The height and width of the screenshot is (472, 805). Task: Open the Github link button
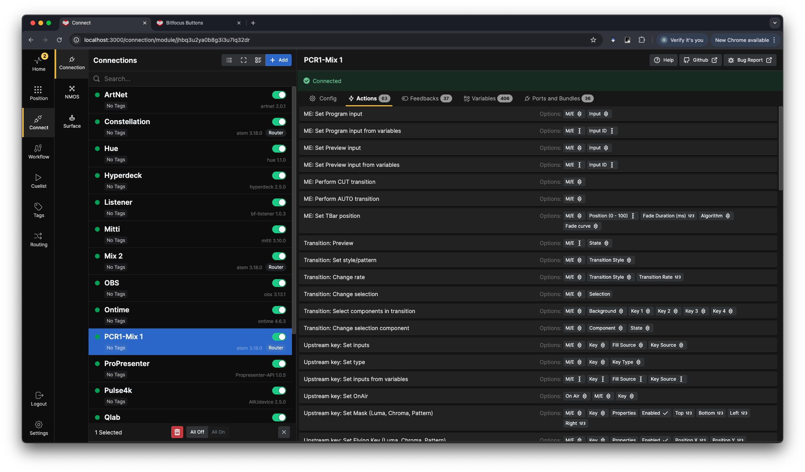[x=700, y=60]
